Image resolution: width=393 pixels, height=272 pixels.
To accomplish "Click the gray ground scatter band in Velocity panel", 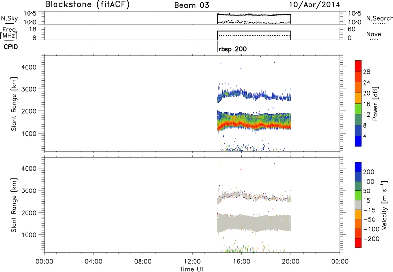I will pyautogui.click(x=254, y=222).
